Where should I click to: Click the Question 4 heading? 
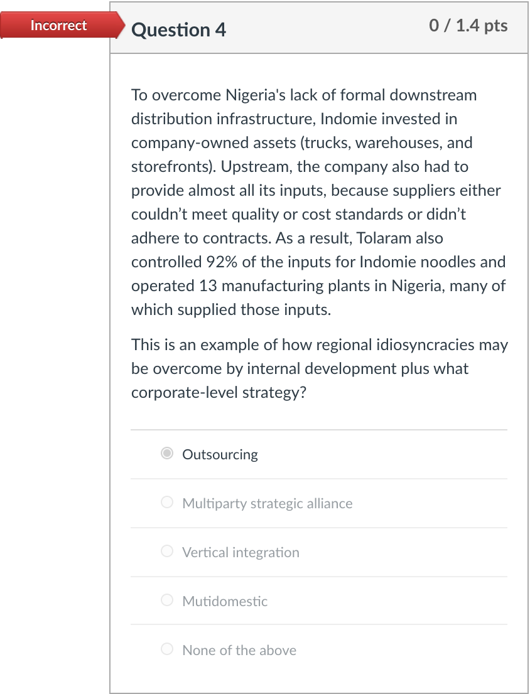click(x=178, y=29)
